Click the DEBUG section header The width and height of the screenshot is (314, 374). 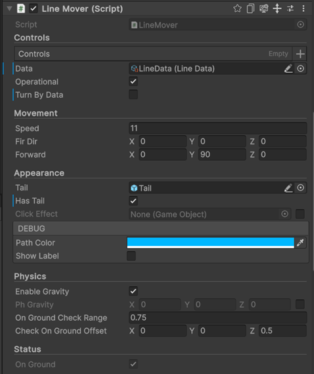point(161,228)
